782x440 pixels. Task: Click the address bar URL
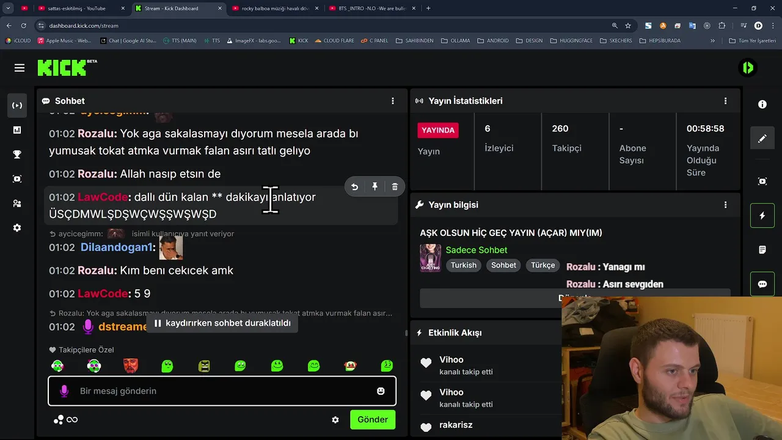tap(84, 26)
